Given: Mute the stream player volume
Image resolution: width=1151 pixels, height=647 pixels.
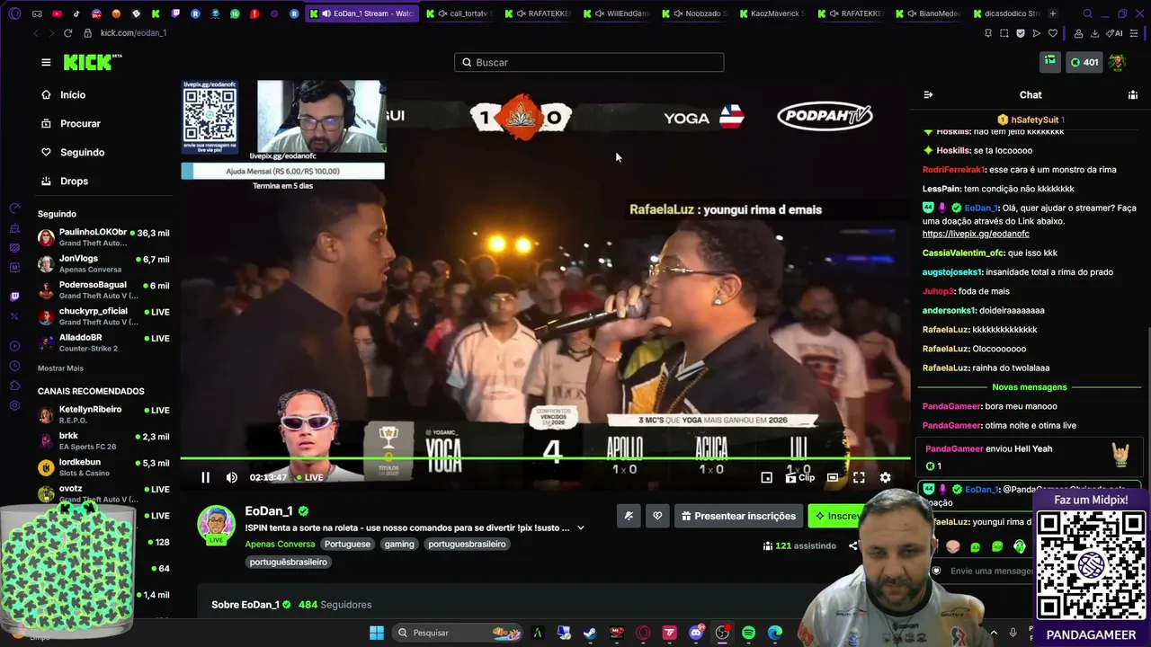Looking at the screenshot, I should 232,477.
